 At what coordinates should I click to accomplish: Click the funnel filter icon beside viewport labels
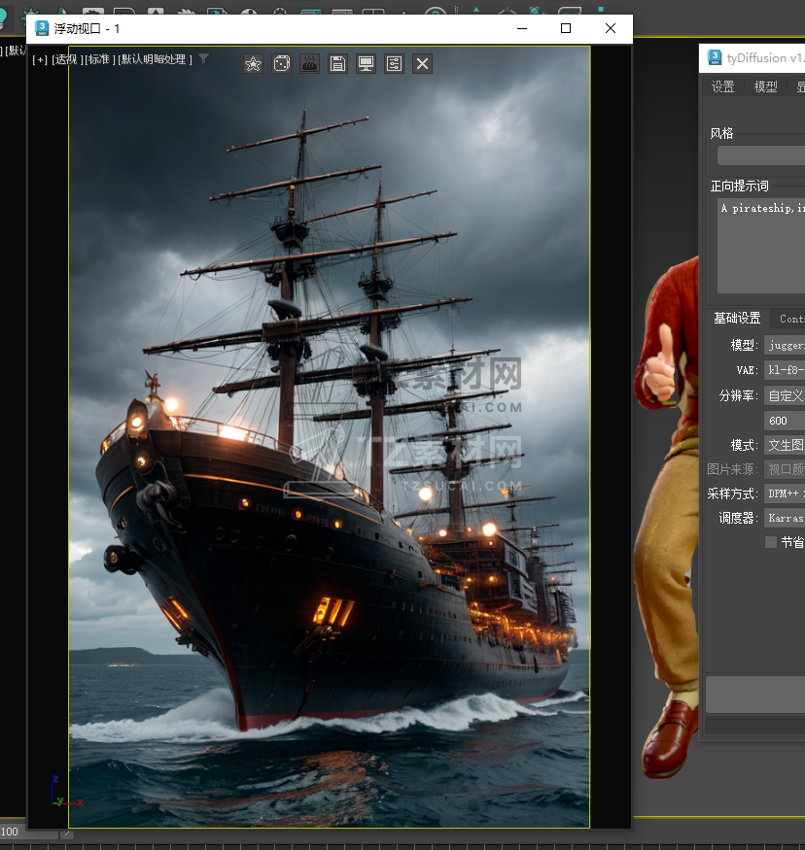[x=203, y=58]
